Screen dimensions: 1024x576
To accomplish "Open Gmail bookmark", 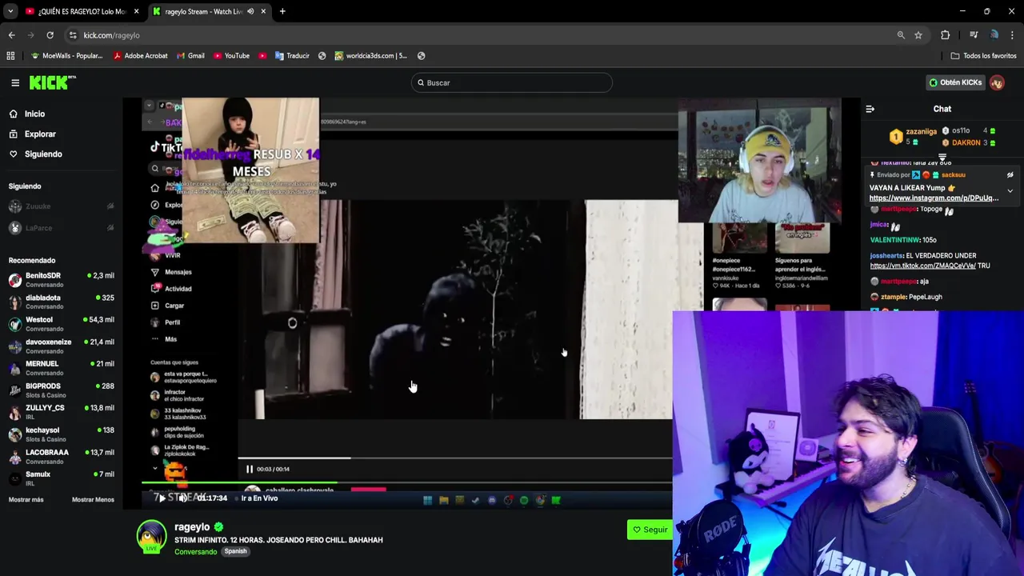I will coord(190,56).
